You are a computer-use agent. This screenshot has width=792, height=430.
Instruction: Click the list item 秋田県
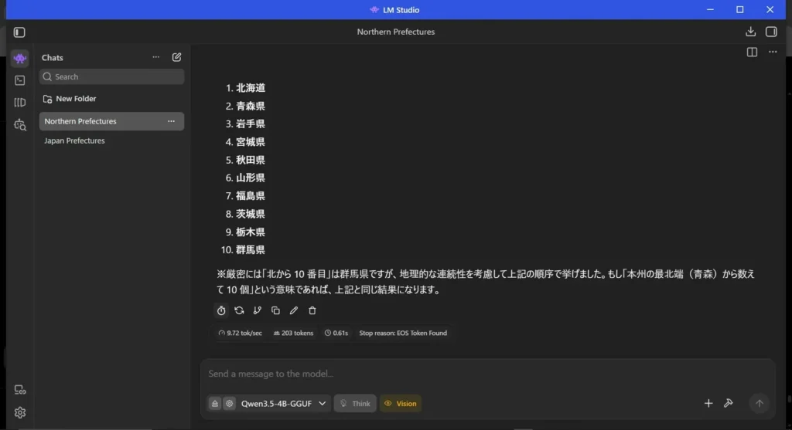[x=251, y=161]
